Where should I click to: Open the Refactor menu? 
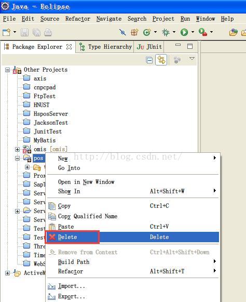click(78, 19)
